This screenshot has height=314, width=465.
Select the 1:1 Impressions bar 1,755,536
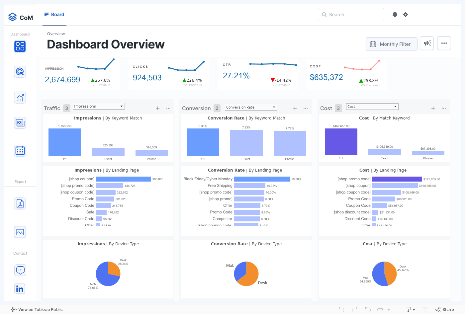coord(65,142)
